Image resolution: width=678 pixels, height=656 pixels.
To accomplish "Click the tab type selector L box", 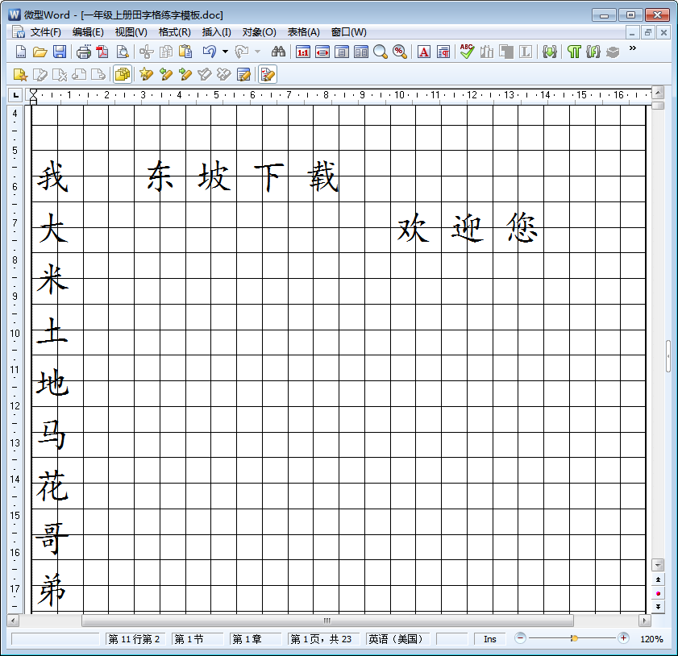I will coord(15,94).
